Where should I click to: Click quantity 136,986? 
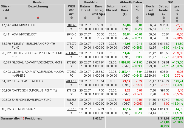5,90
